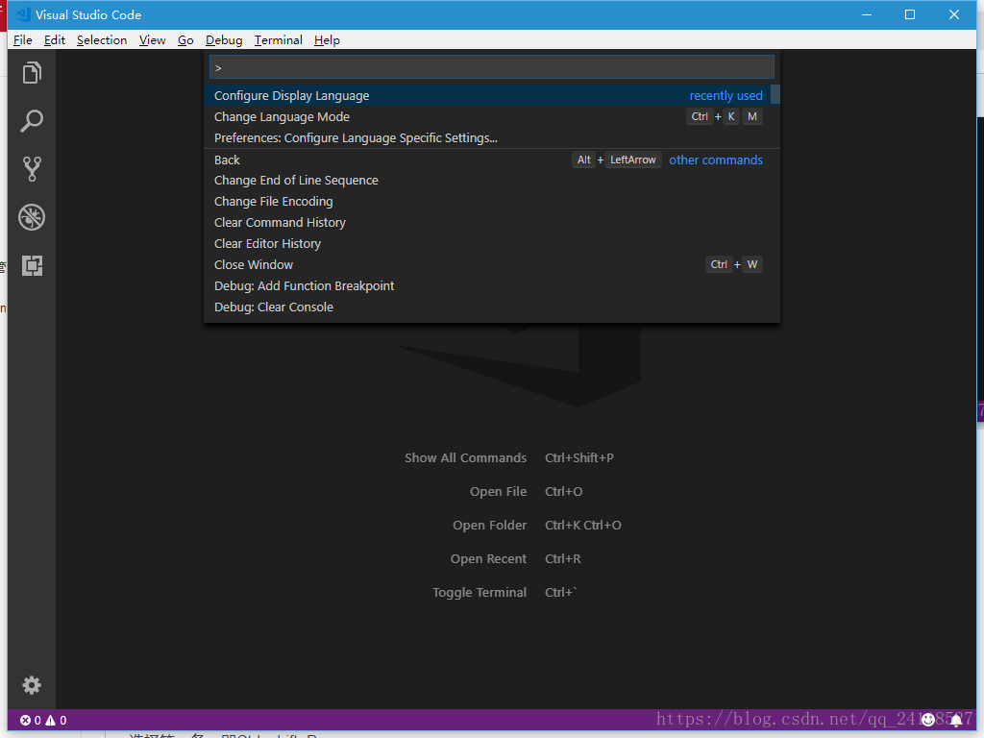Open the Extensions view
Viewport: 984px width, 738px height.
pos(32,265)
